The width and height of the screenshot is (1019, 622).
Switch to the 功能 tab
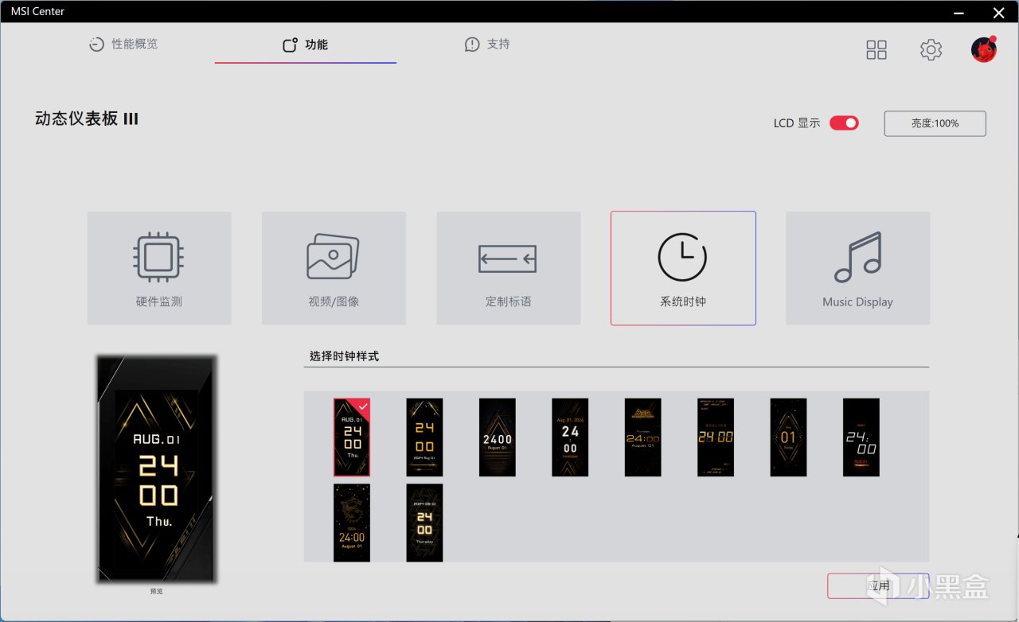tap(306, 45)
